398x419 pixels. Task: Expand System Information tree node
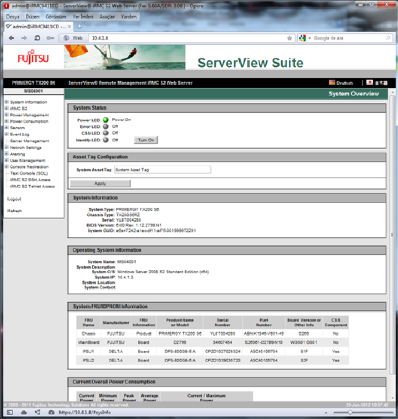(6, 102)
